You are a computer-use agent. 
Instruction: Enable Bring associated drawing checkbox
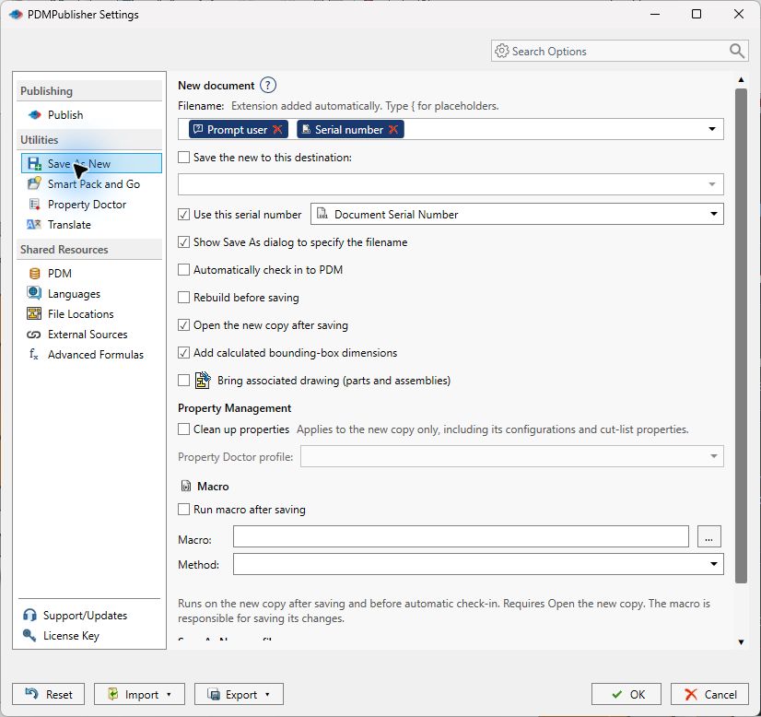pyautogui.click(x=183, y=380)
